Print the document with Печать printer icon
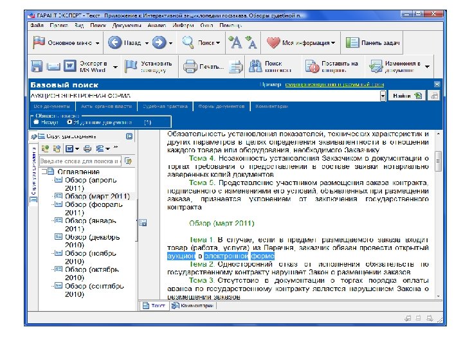 (x=190, y=67)
